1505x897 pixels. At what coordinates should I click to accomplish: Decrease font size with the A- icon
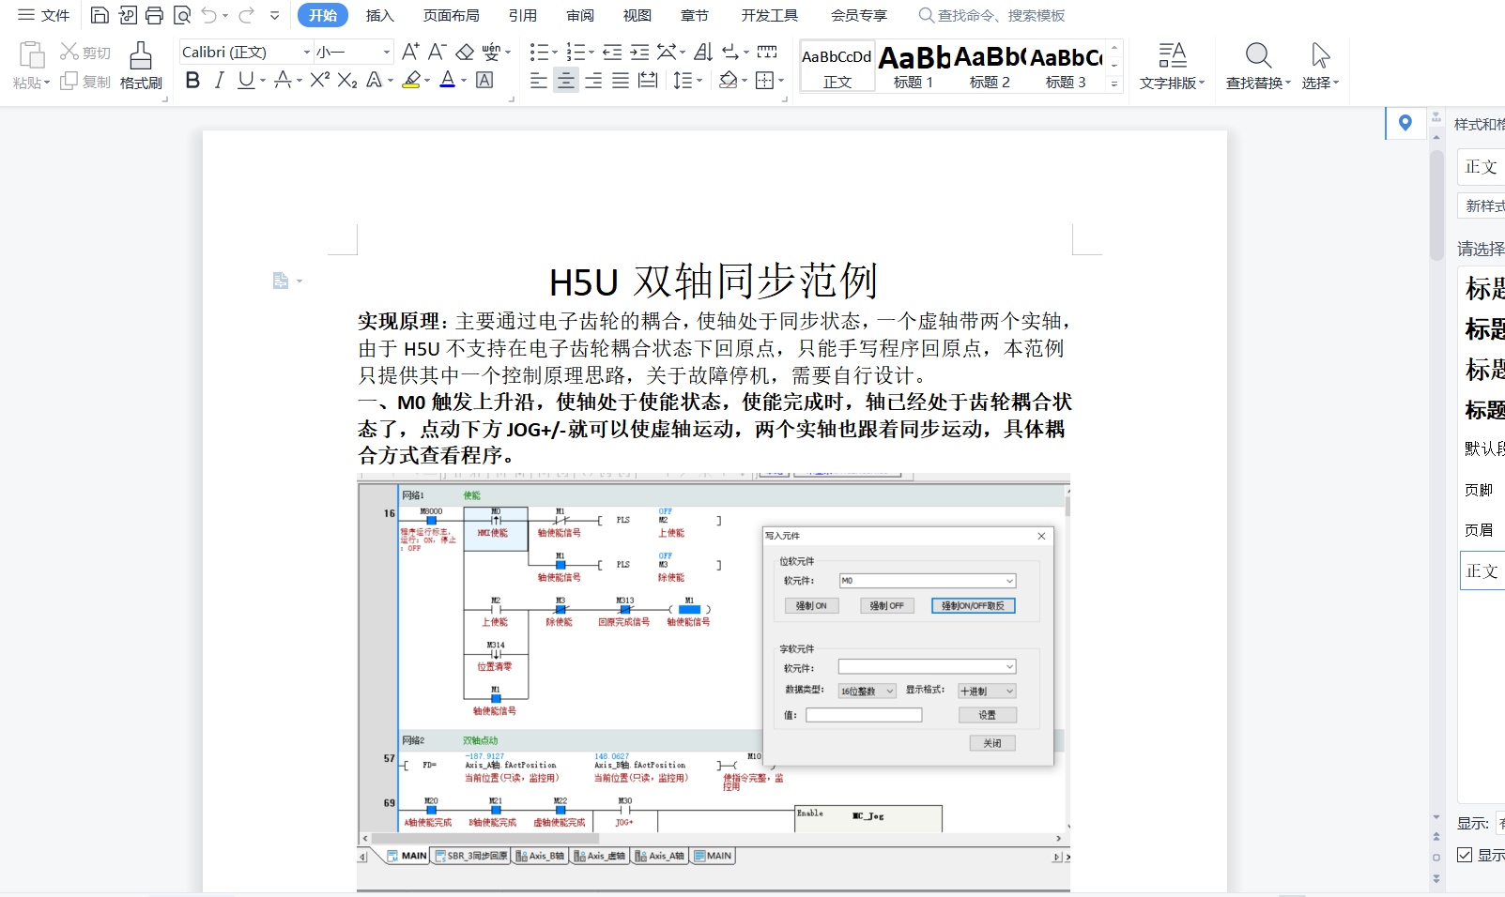pos(437,52)
